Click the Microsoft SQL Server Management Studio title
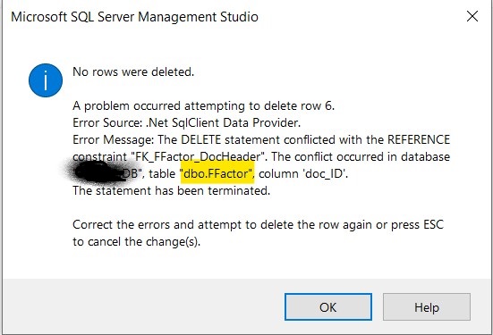Screen dimensions: 493x335 tap(134, 17)
